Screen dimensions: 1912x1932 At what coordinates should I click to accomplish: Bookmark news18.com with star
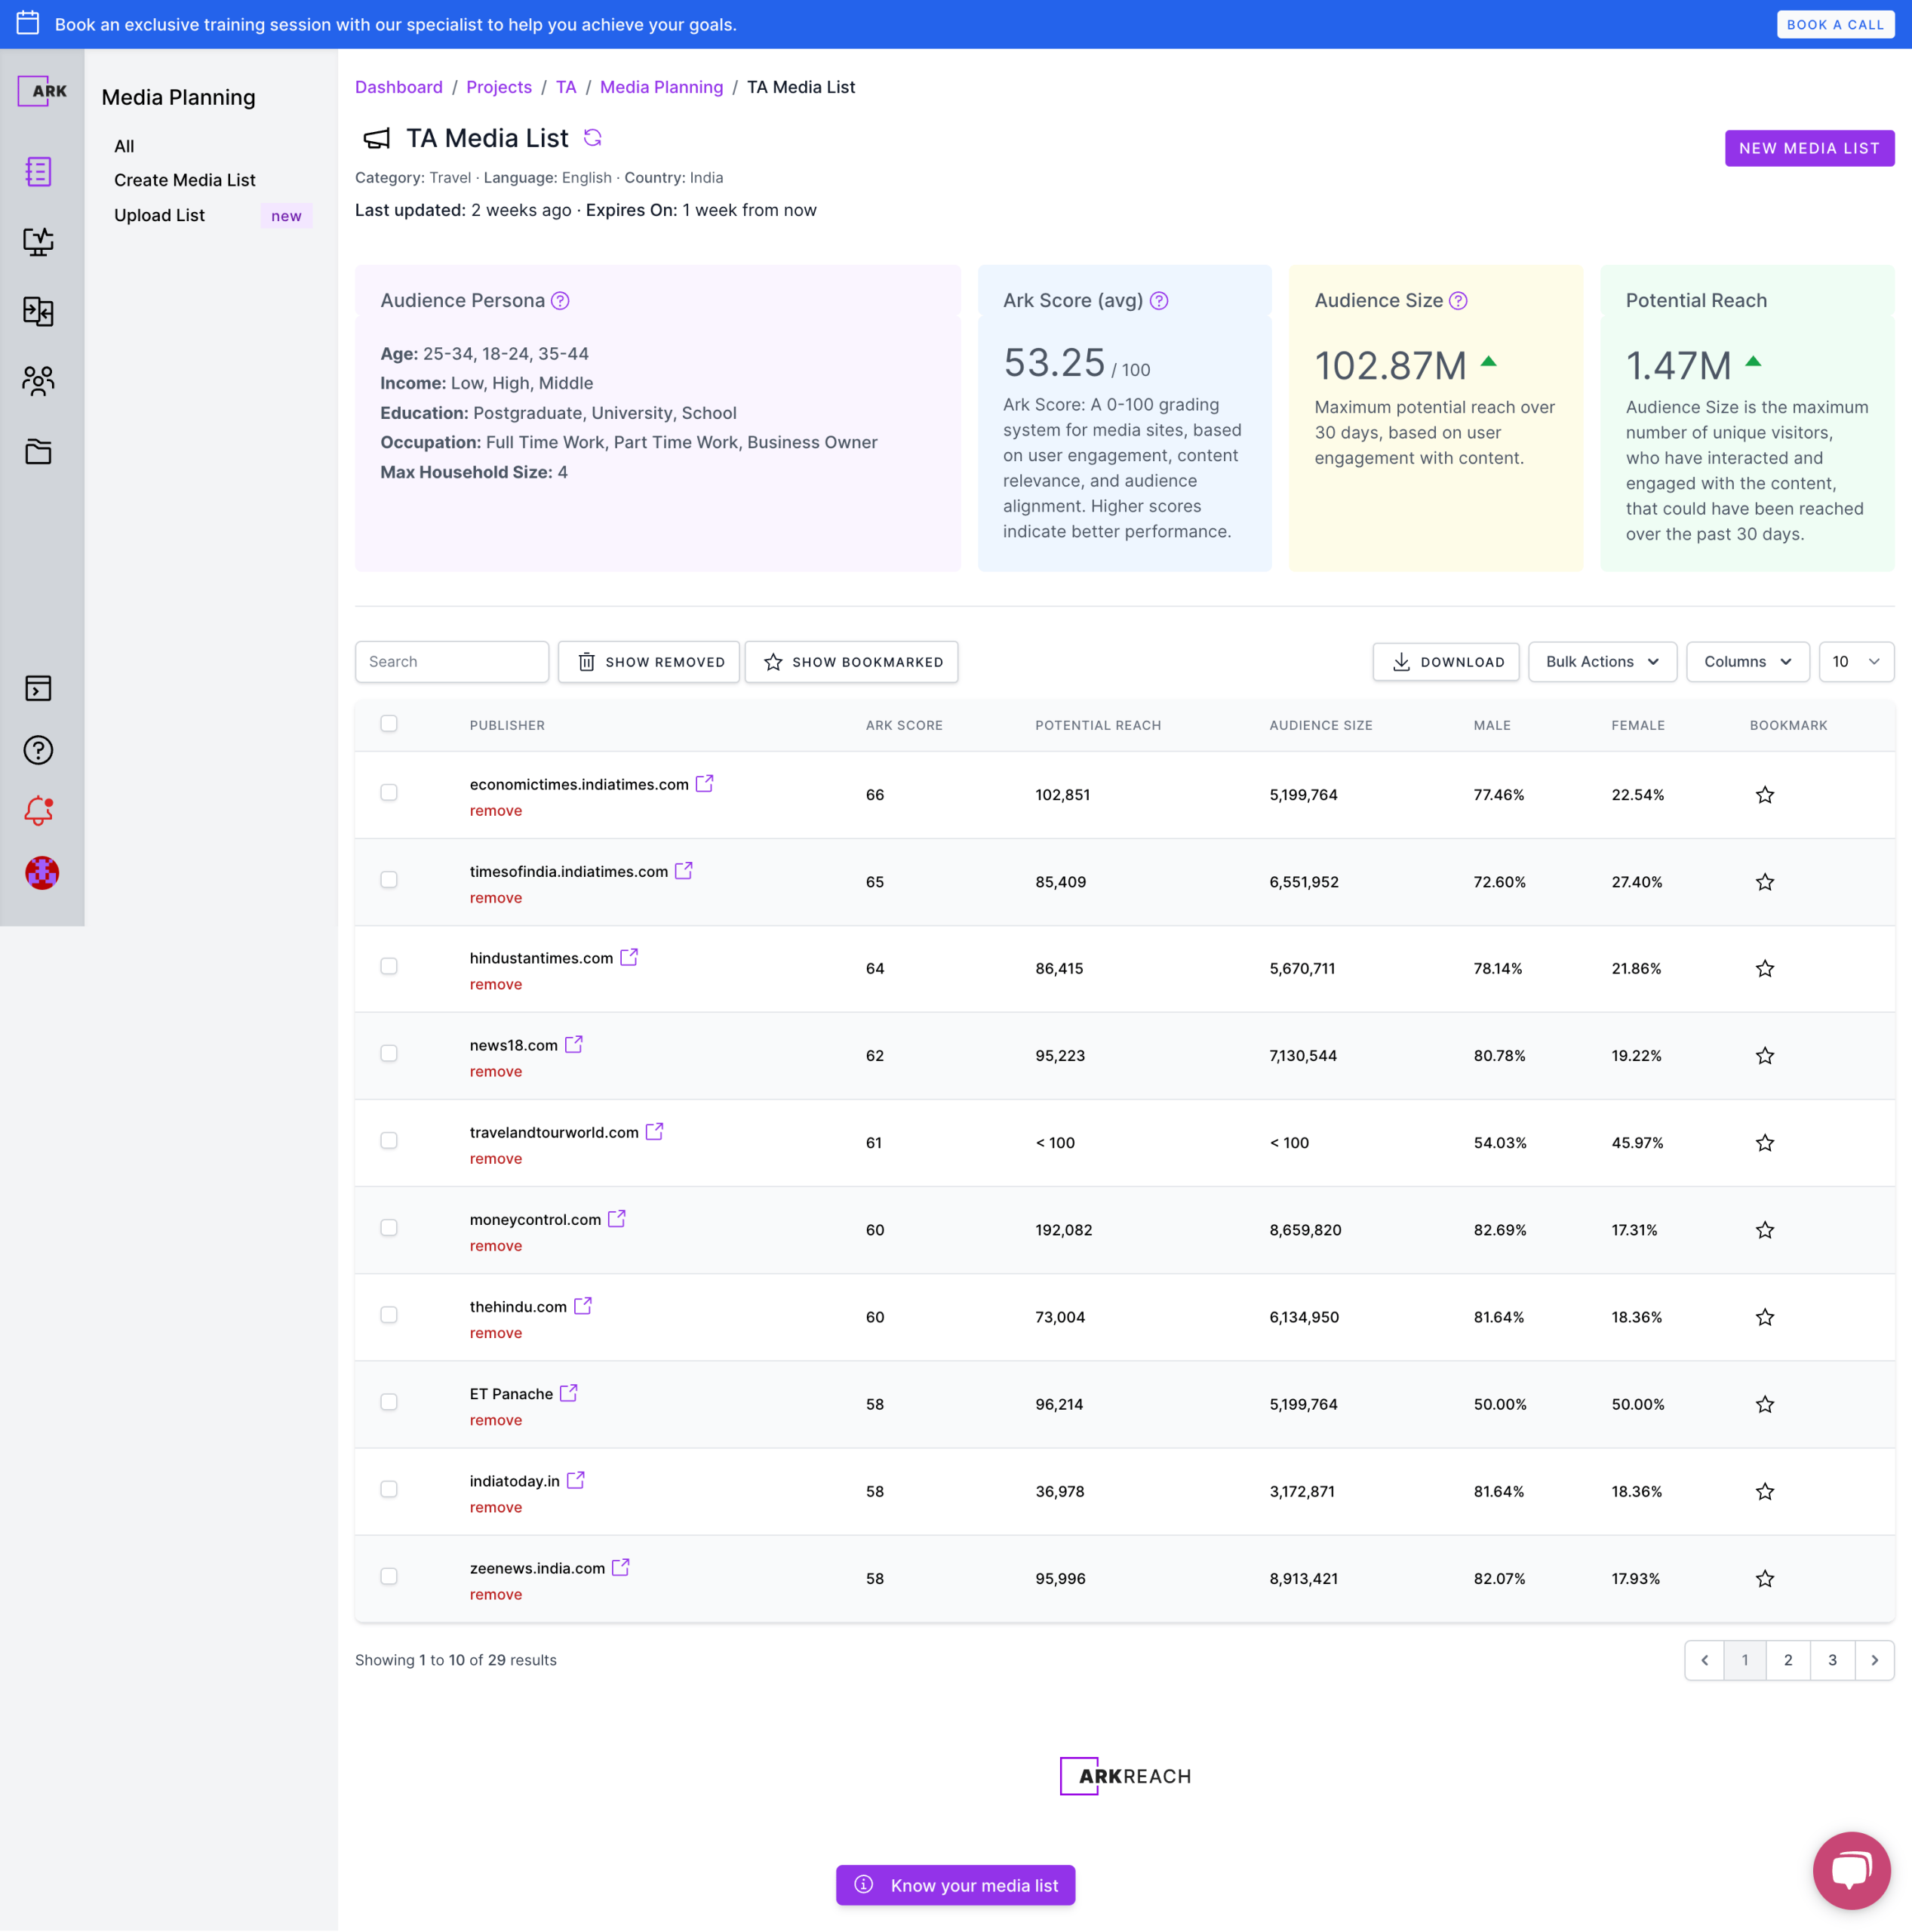[x=1765, y=1056]
